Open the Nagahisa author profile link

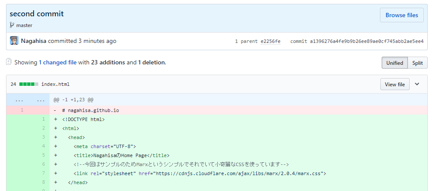click(34, 41)
